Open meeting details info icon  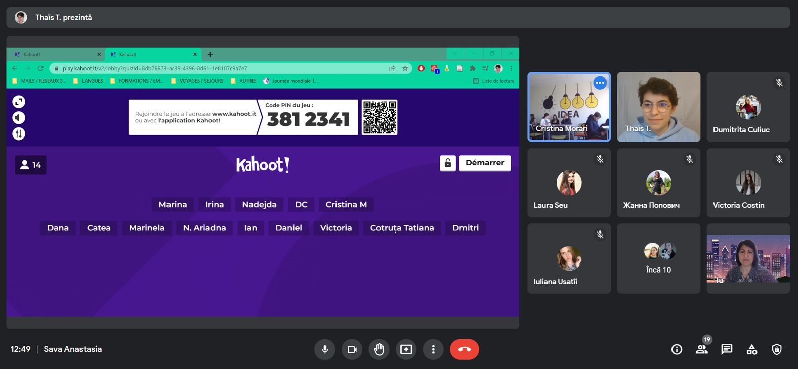[677, 349]
